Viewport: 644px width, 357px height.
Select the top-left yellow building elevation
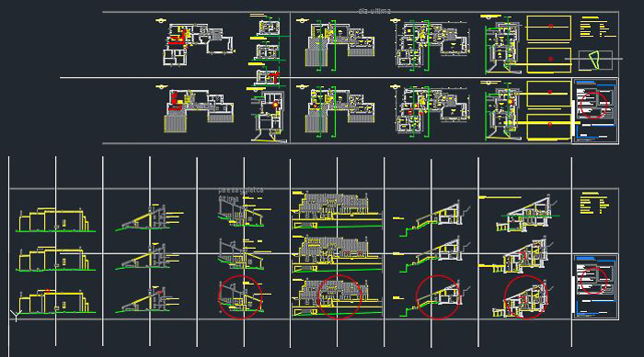point(54,220)
